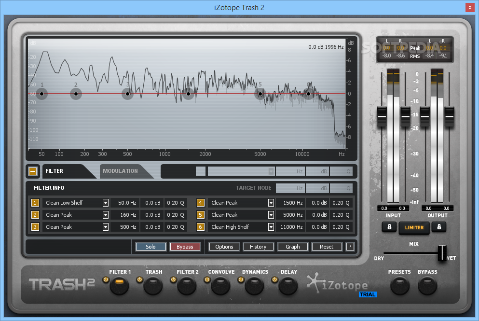This screenshot has height=321, width=479.
Task: Select EQ node 3 on graph
Action: (x=128, y=94)
